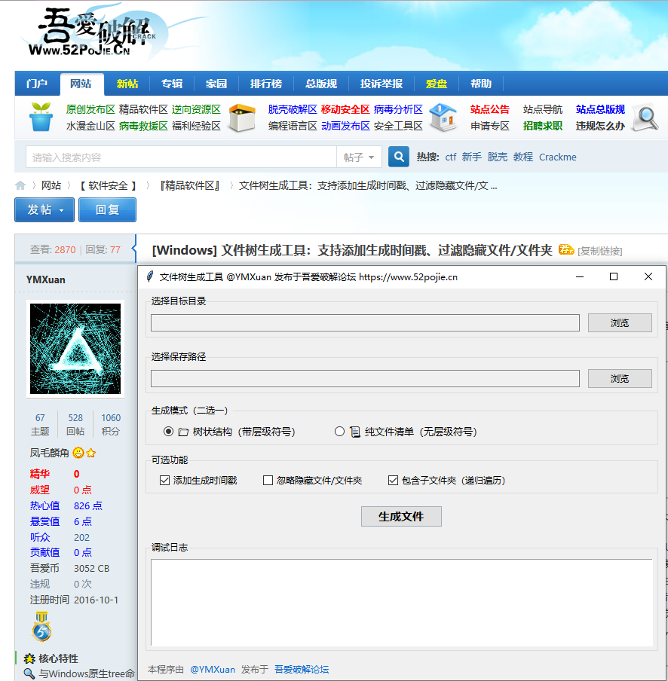Click the medal icon under registration date
The width and height of the screenshot is (668, 681).
coord(41,627)
